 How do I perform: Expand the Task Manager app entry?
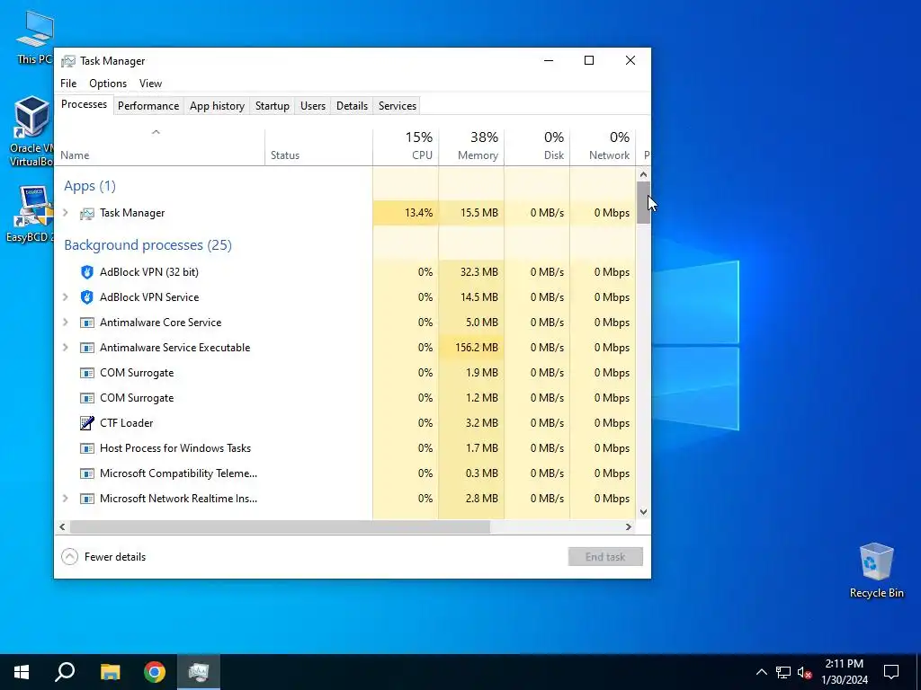pyautogui.click(x=66, y=213)
